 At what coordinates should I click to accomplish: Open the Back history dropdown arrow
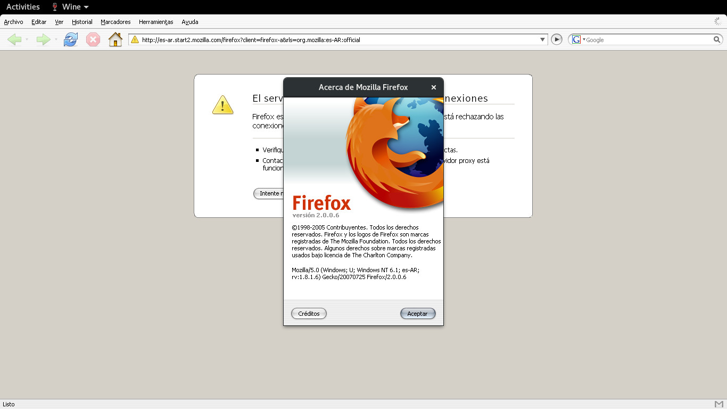click(27, 40)
